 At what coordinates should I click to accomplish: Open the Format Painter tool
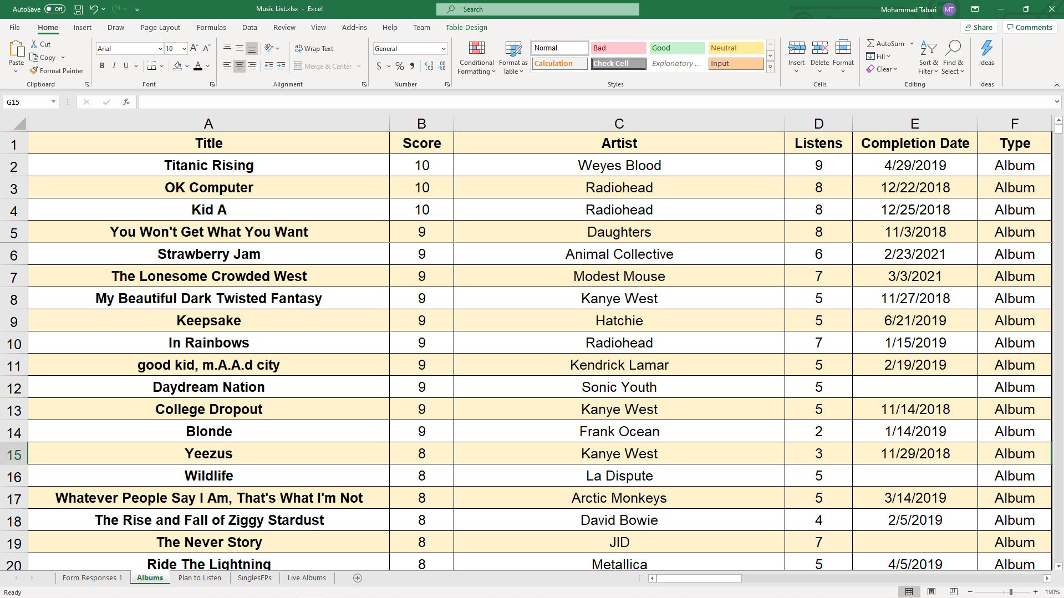click(57, 70)
